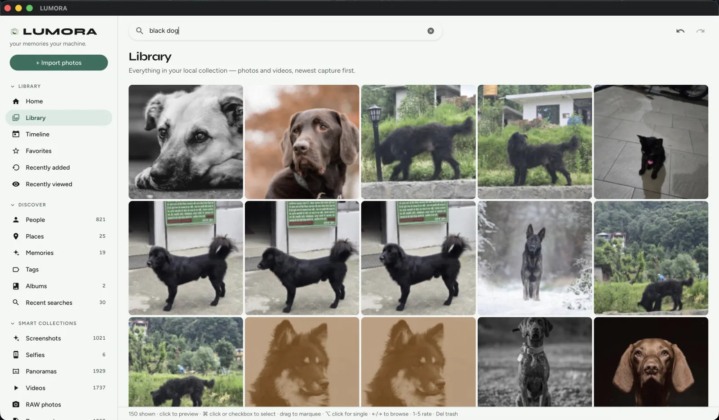The height and width of the screenshot is (420, 719).
Task: Open the dog beside lamp post photo
Action: (x=418, y=142)
